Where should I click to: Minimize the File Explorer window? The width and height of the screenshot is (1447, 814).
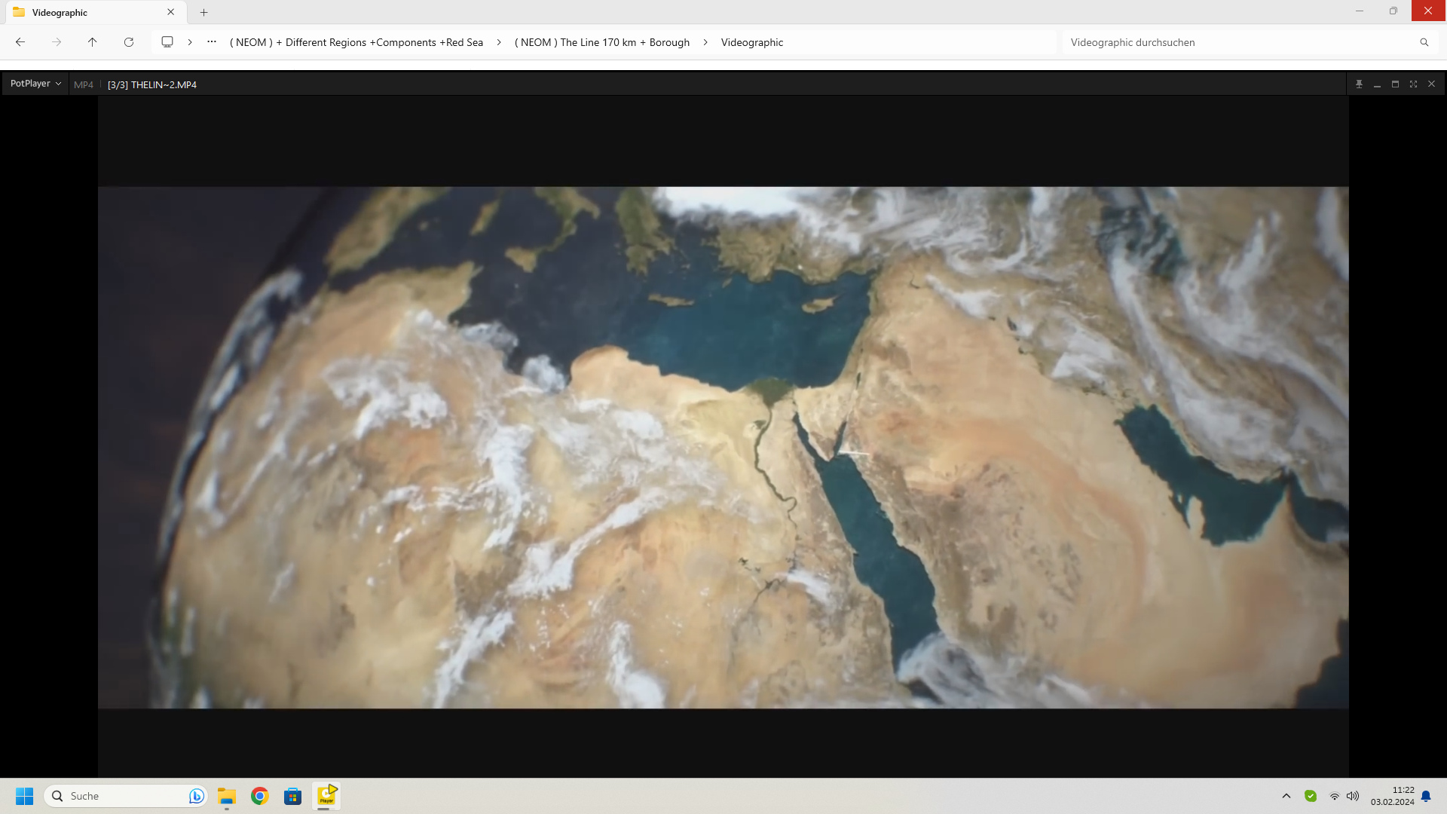[1360, 11]
